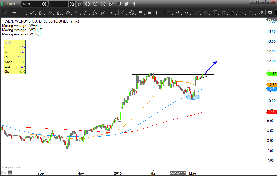Screen dimensions: 277x176
Task: Select the triangle drawing tool
Action: pos(94,13)
